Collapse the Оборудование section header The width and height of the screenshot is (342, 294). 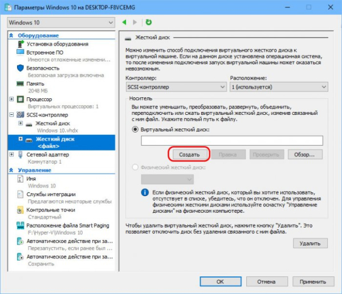pos(12,35)
